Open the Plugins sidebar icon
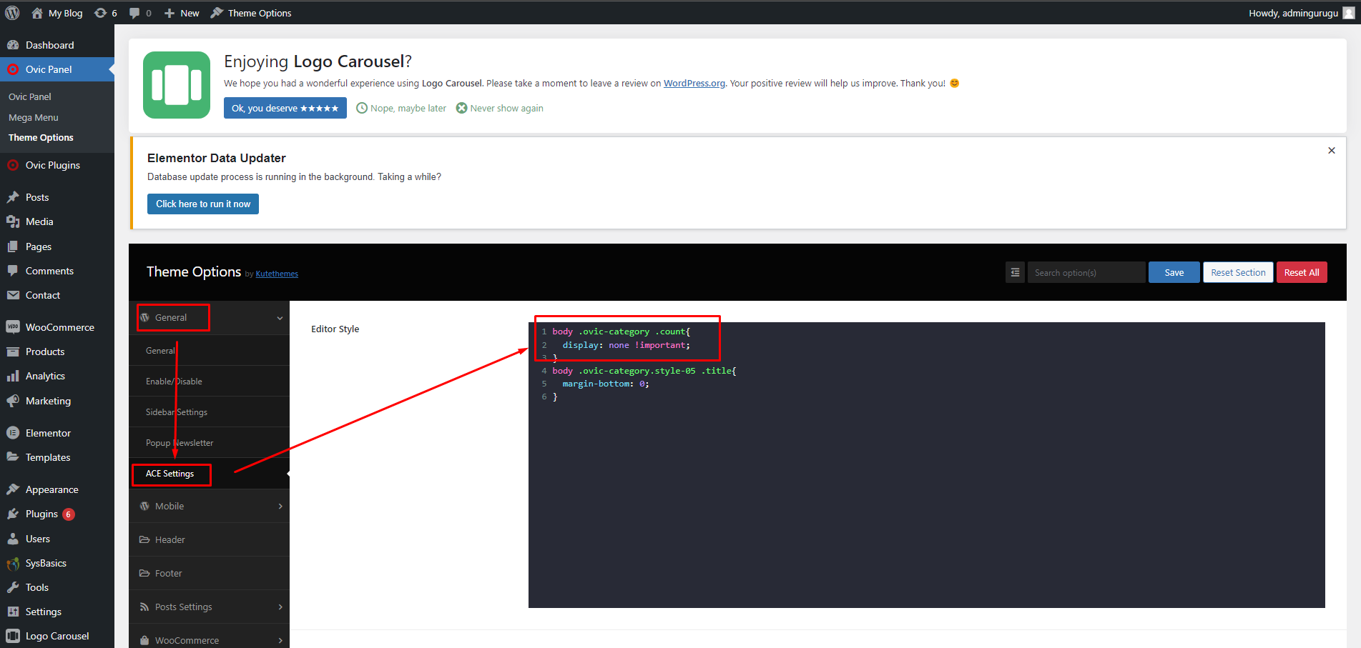Image resolution: width=1361 pixels, height=648 pixels. [13, 514]
